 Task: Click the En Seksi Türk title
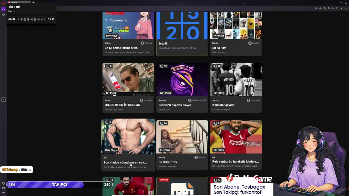coord(168,162)
